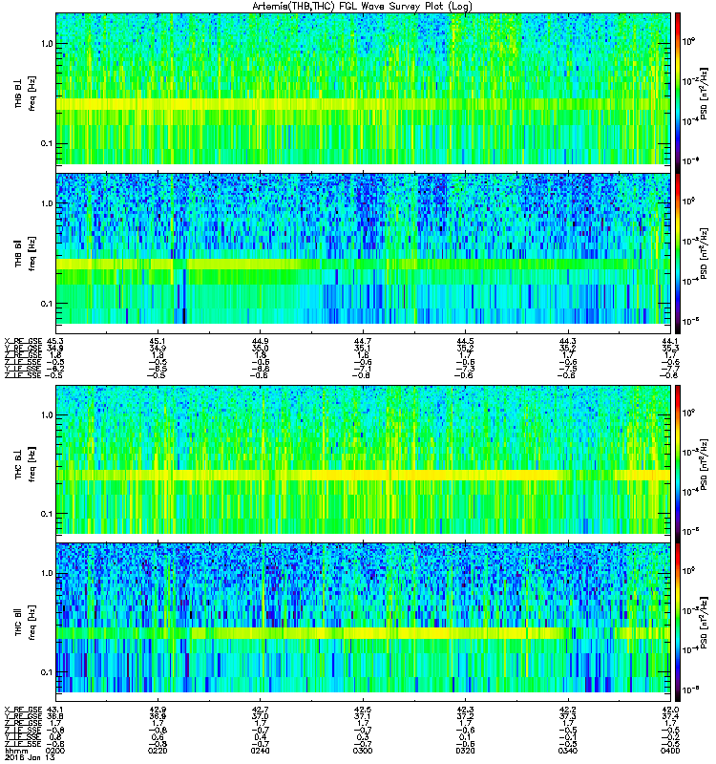The image size is (716, 764).
Task: Click the 'X_RE_GSE' row label under the THC panels
Action: 23,710
